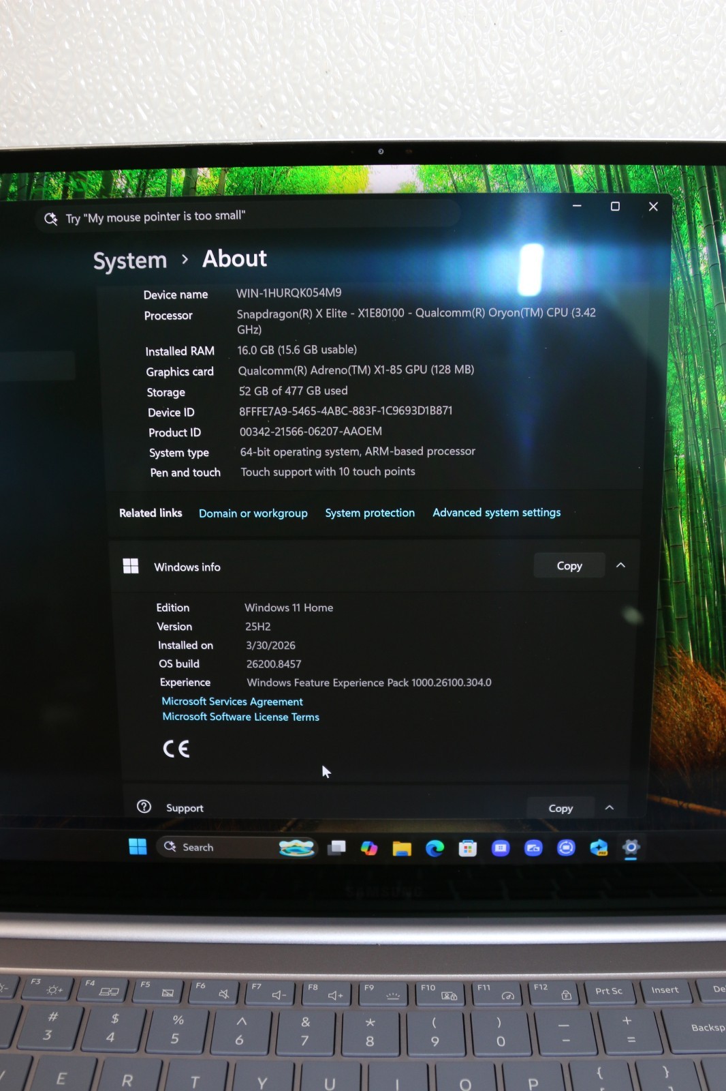
Task: Click the Windows info logo icon
Action: pos(131,566)
